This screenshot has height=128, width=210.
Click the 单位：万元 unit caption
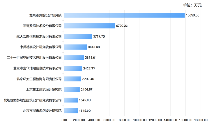[192, 5]
